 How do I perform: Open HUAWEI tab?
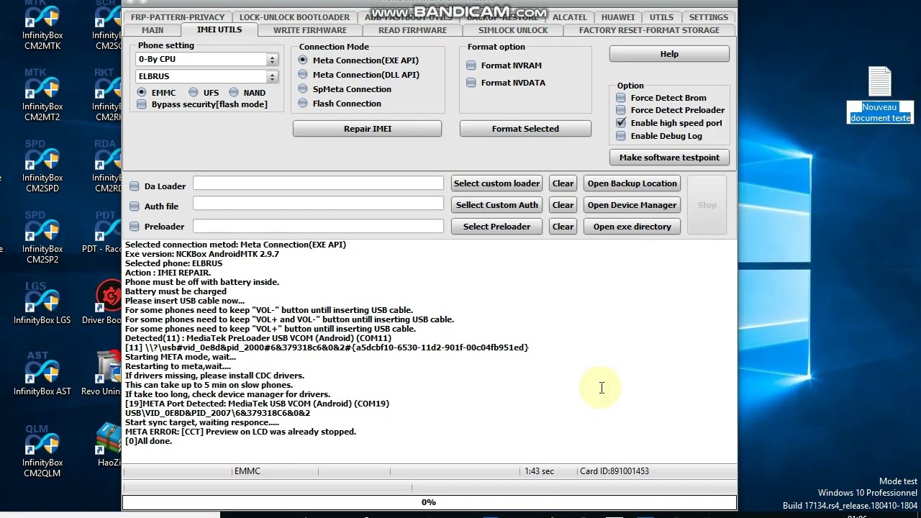tap(618, 17)
